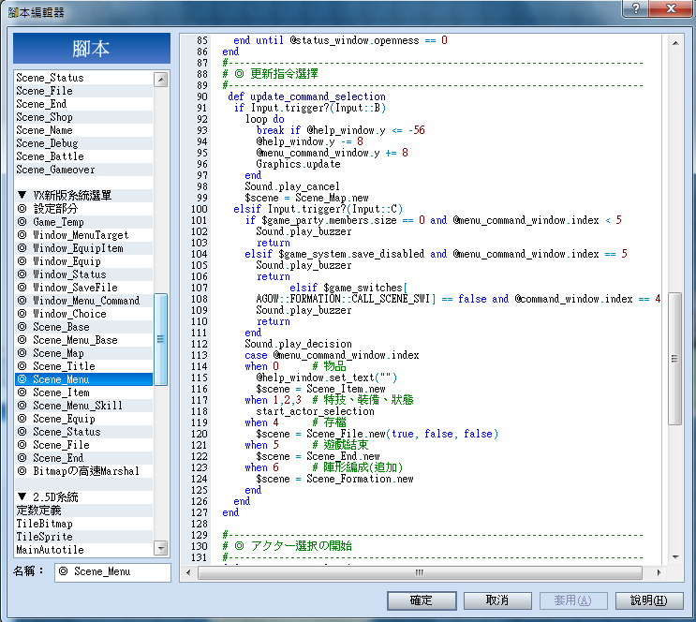
Task: Select the Scene_Shop script
Action: point(84,117)
